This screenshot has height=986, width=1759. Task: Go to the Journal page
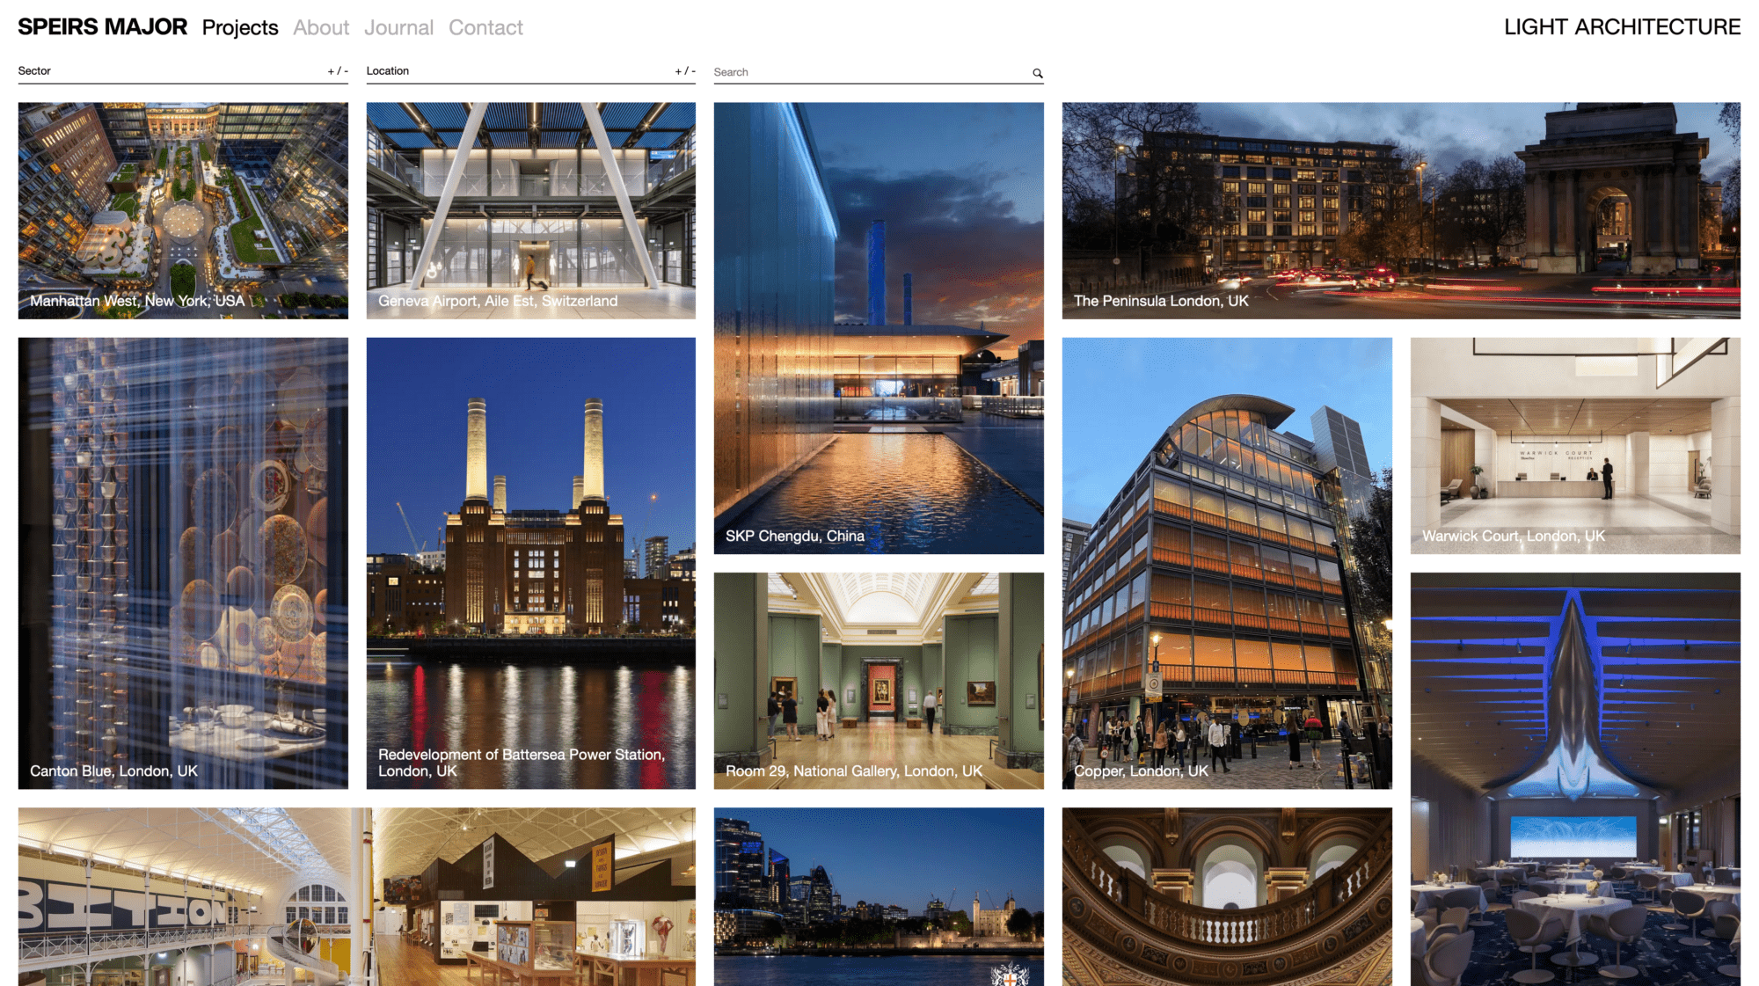click(398, 28)
